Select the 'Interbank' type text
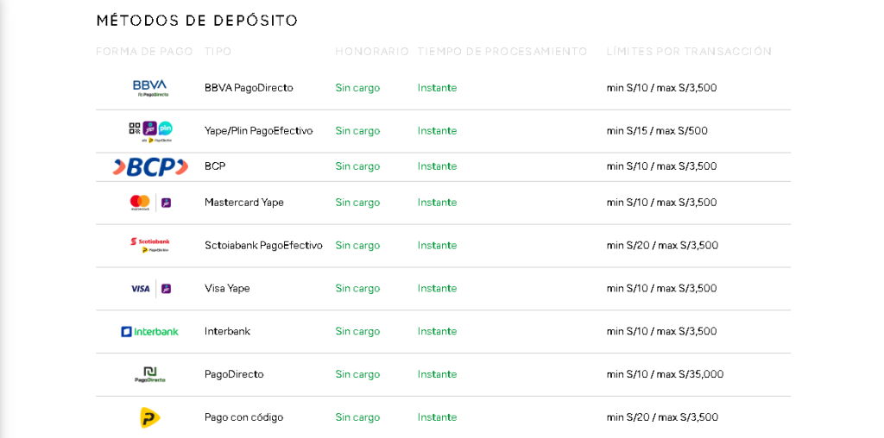The image size is (884, 438). click(227, 331)
